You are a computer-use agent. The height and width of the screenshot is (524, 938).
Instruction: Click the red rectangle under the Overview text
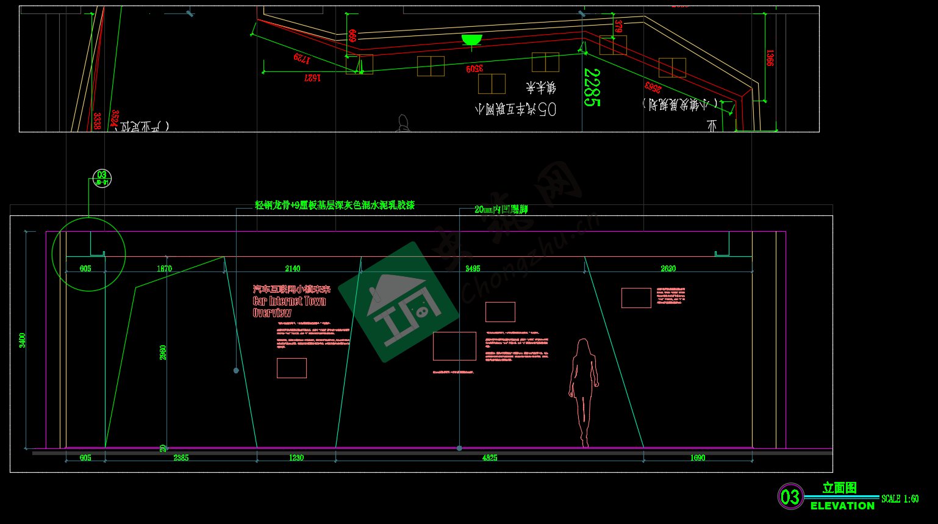point(292,368)
